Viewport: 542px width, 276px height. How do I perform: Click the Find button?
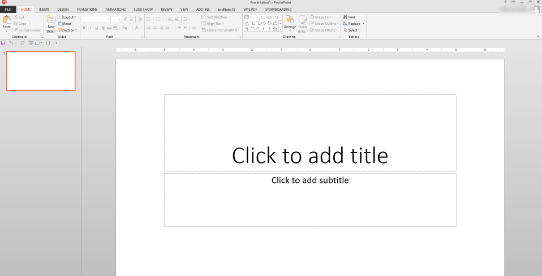click(x=349, y=17)
